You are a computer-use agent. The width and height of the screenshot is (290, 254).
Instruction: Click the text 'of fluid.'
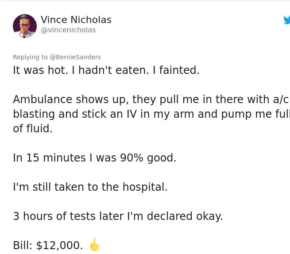(x=33, y=129)
